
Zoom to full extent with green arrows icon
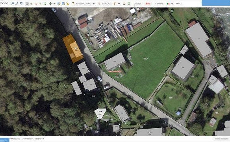(x=45, y=4)
